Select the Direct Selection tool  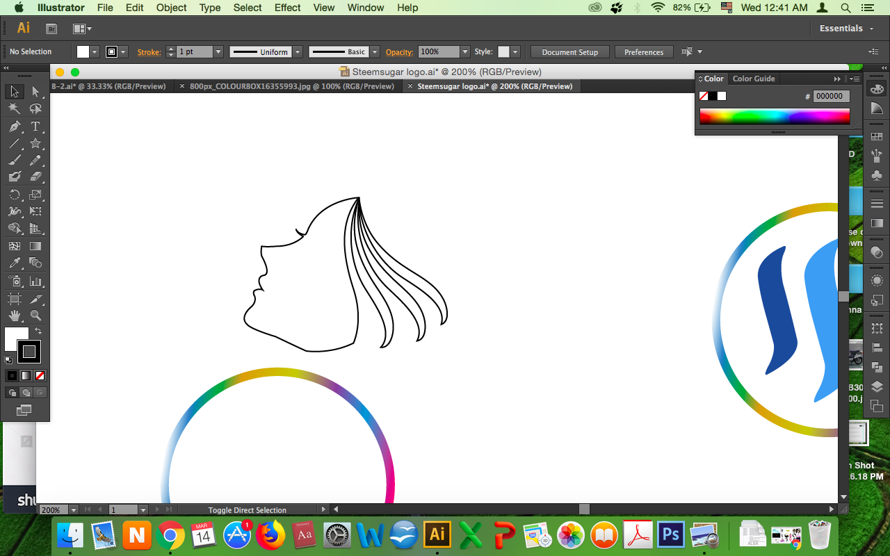click(35, 92)
